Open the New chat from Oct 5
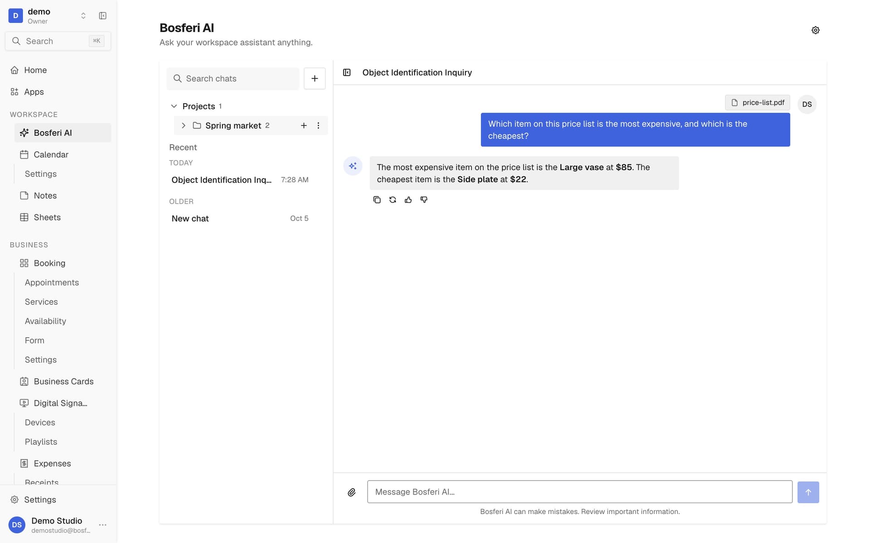This screenshot has height=543, width=870. (x=240, y=219)
